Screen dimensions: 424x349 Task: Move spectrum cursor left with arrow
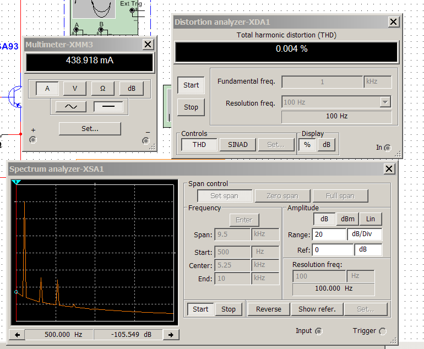18,335
